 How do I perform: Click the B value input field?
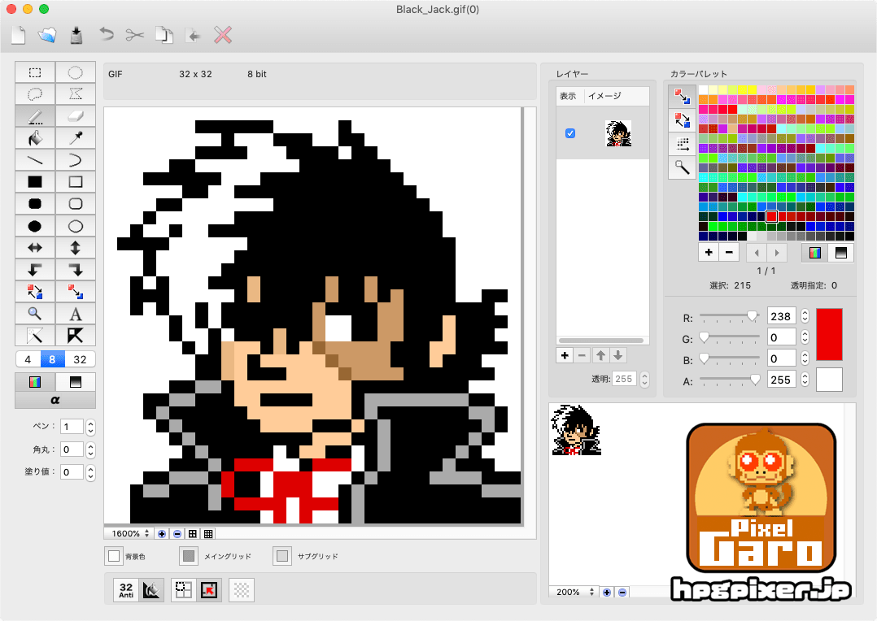pyautogui.click(x=781, y=358)
